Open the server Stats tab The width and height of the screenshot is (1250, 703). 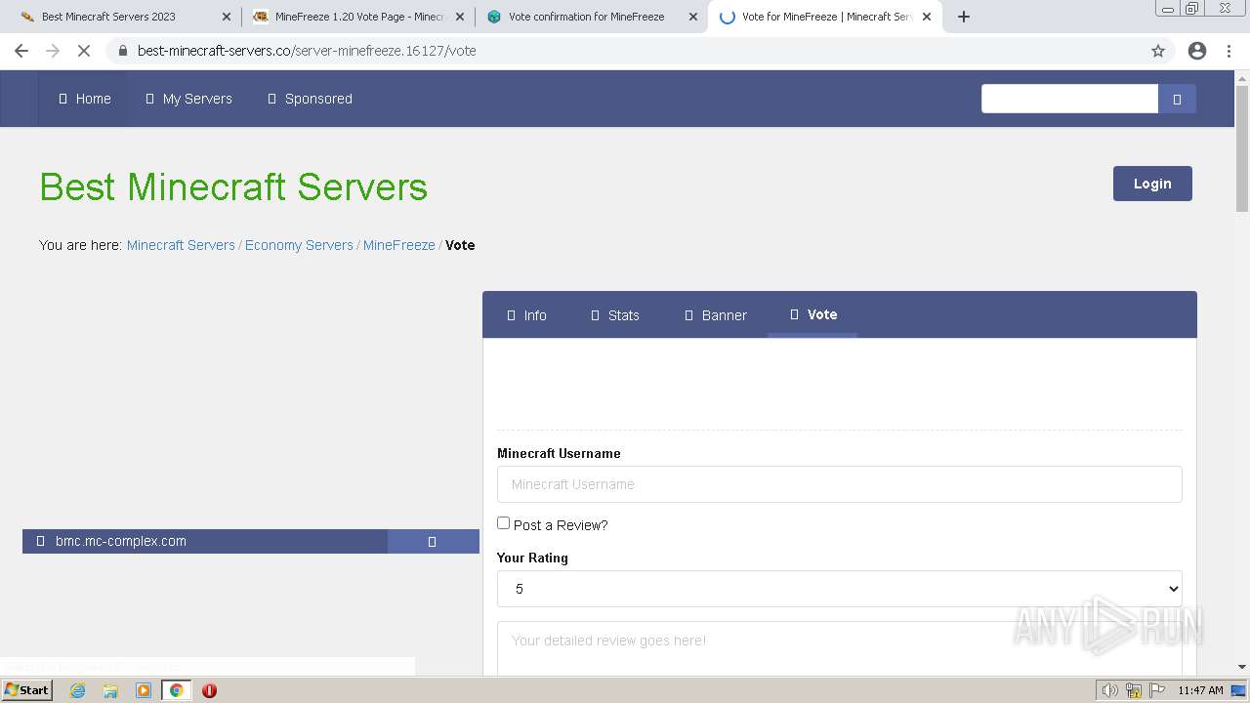615,315
